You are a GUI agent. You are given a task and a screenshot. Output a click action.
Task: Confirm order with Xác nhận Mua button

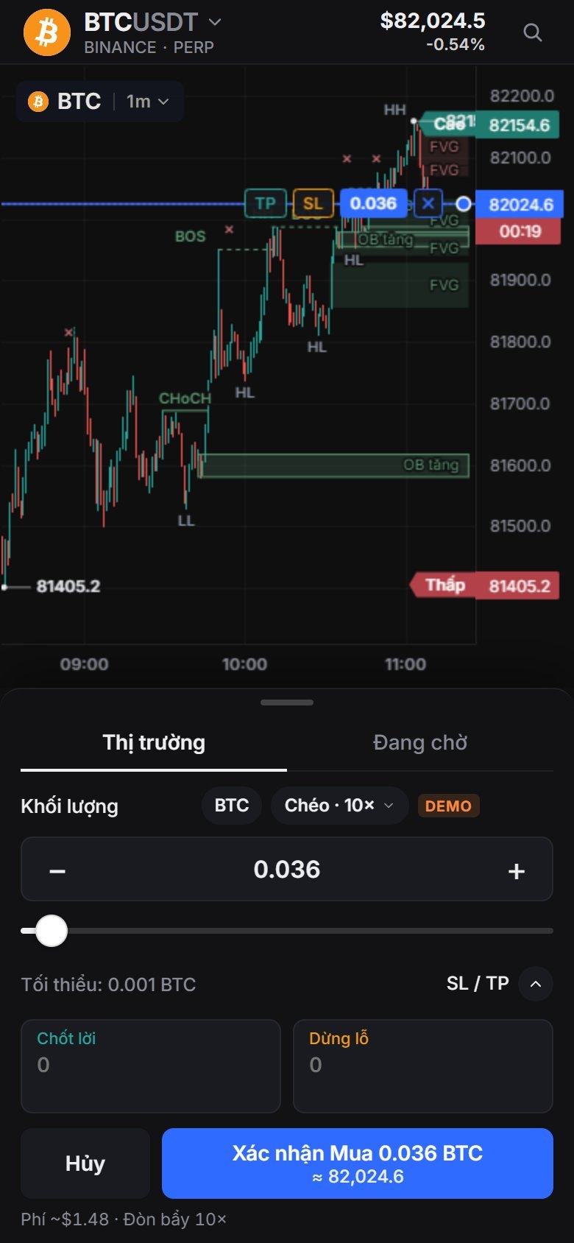[358, 1163]
